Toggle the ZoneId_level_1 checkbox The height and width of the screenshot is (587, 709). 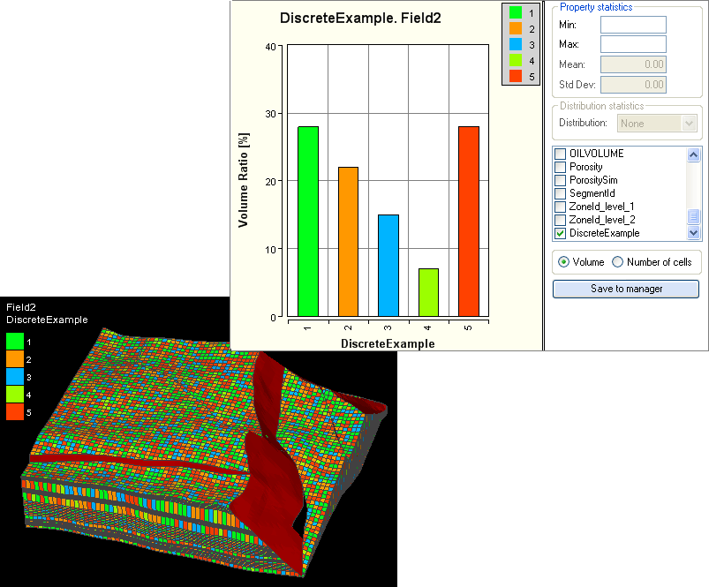tap(560, 207)
